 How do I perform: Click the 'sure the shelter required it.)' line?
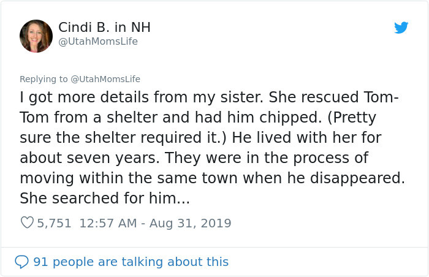point(200,138)
